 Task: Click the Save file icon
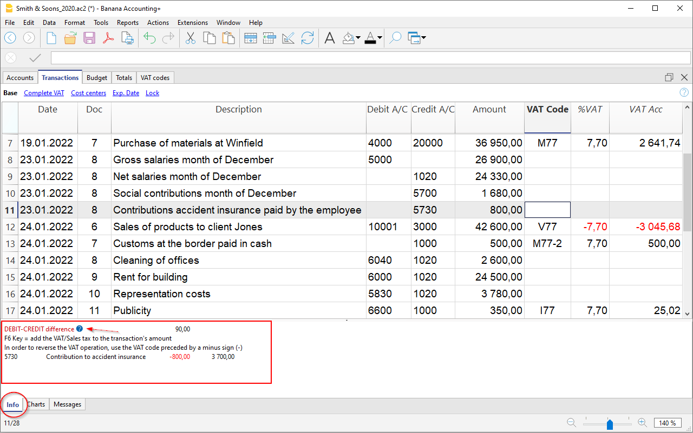coord(89,38)
